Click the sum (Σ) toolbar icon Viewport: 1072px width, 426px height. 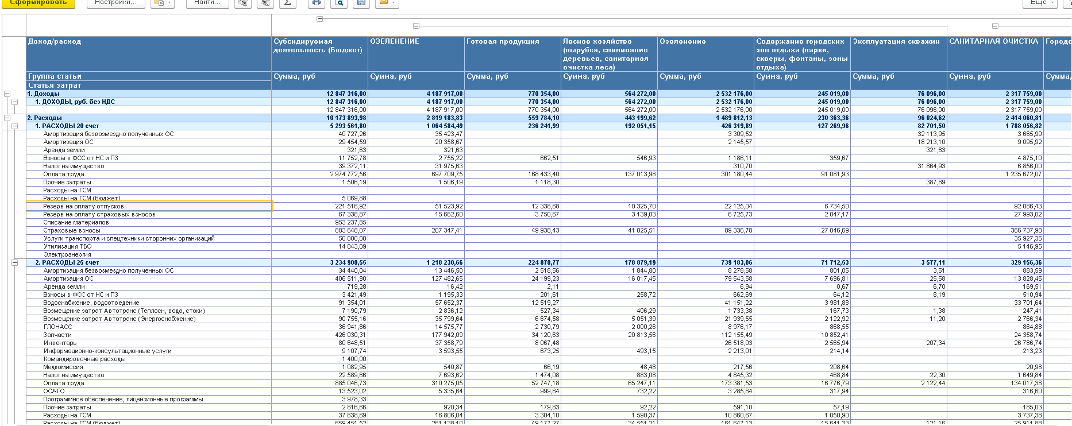click(x=287, y=3)
